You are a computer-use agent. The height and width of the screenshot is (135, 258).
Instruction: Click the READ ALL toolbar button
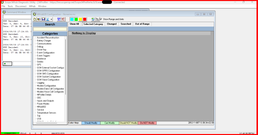pos(59,19)
